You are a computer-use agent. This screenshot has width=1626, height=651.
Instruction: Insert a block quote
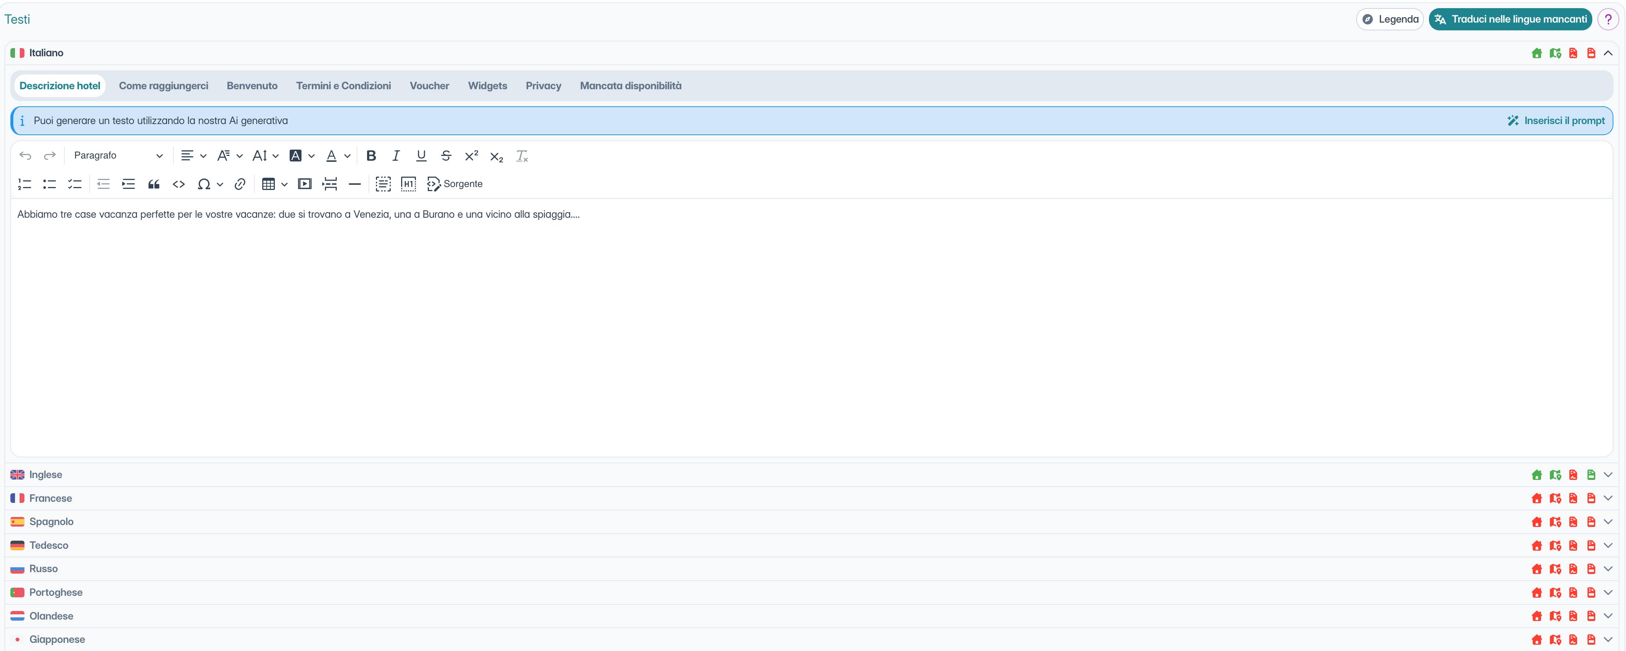[153, 184]
